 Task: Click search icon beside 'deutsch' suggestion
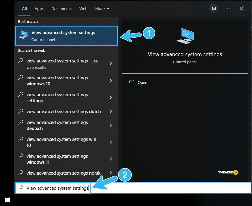click(21, 122)
